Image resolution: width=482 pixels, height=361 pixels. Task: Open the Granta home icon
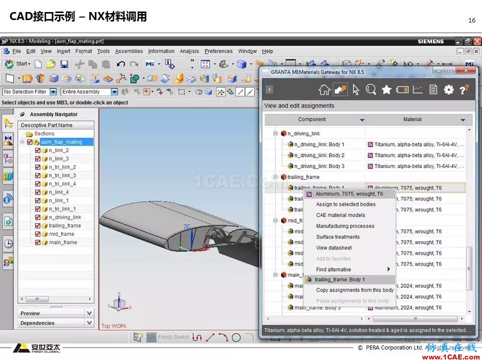(324, 90)
